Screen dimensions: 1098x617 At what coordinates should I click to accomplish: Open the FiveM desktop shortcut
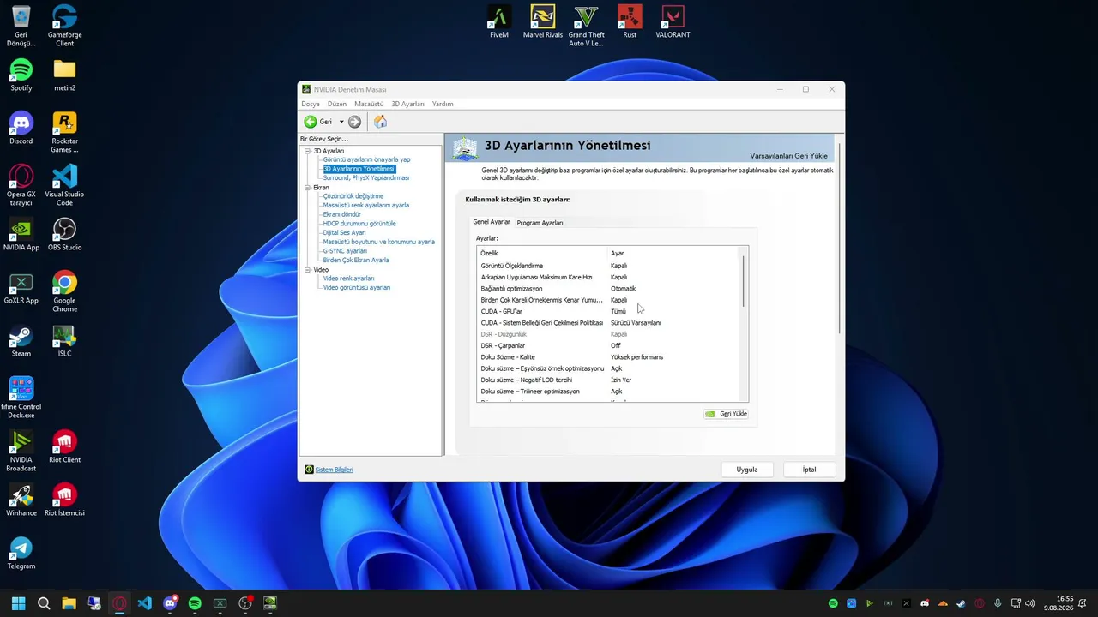(x=499, y=22)
